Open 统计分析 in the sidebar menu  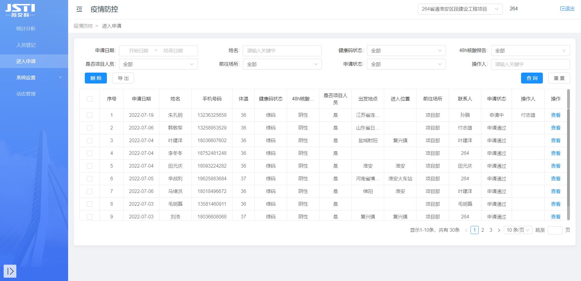click(26, 29)
